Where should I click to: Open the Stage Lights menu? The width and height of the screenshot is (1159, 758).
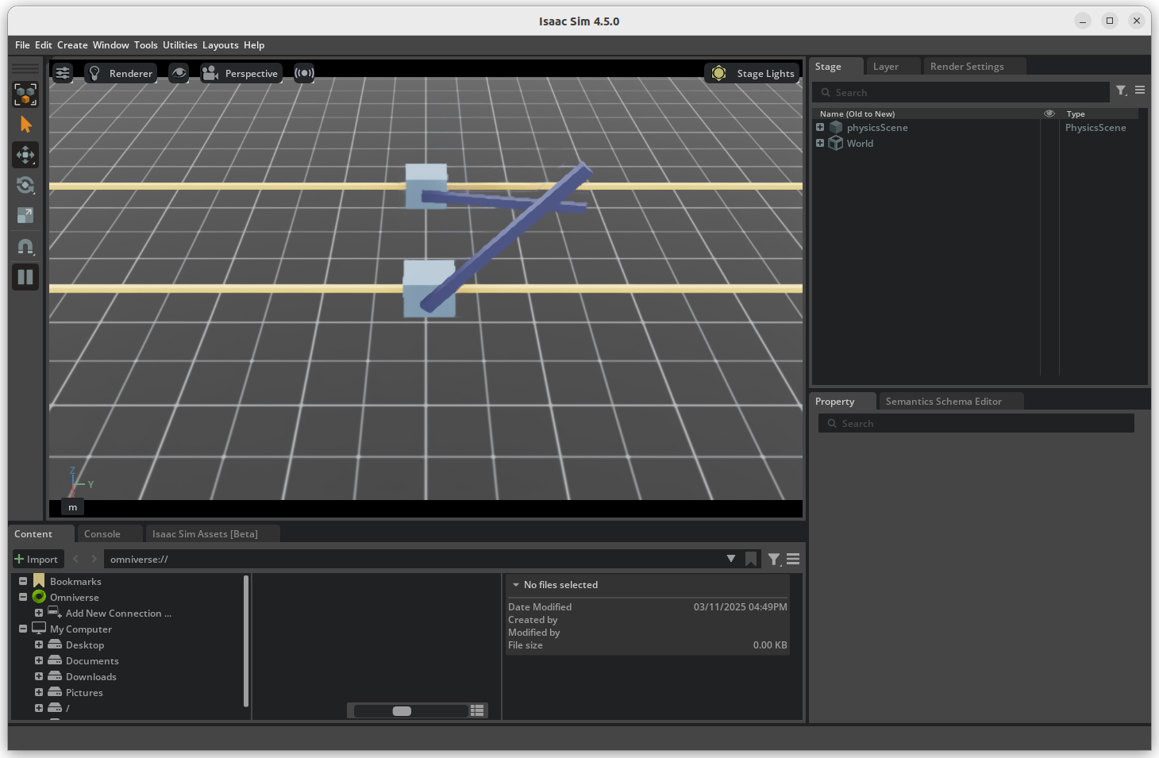[x=752, y=73]
